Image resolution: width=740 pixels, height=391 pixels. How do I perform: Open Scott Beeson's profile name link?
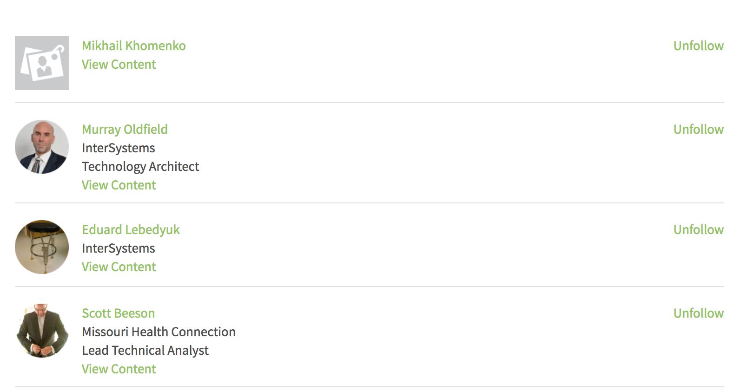(x=118, y=313)
